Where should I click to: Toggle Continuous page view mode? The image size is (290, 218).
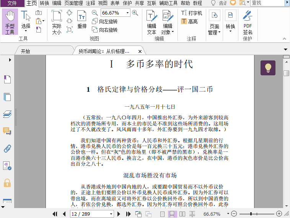click(172, 214)
